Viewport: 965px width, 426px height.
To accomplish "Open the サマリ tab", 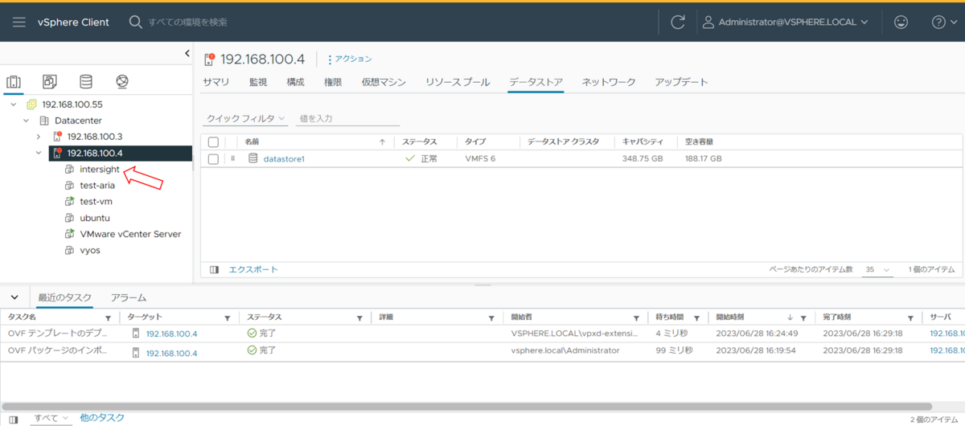I will 216,82.
